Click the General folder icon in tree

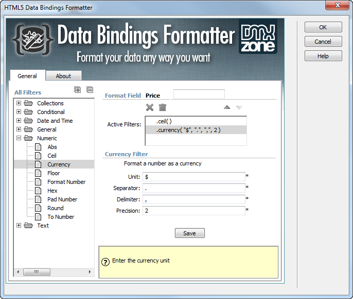point(28,129)
